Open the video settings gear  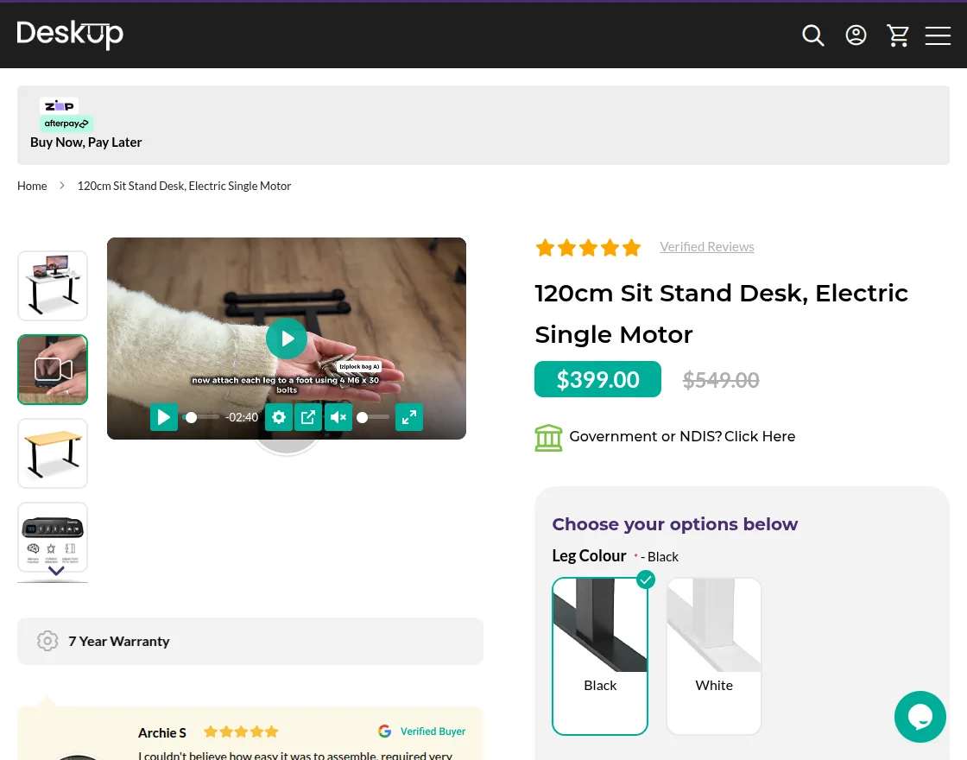click(x=278, y=417)
